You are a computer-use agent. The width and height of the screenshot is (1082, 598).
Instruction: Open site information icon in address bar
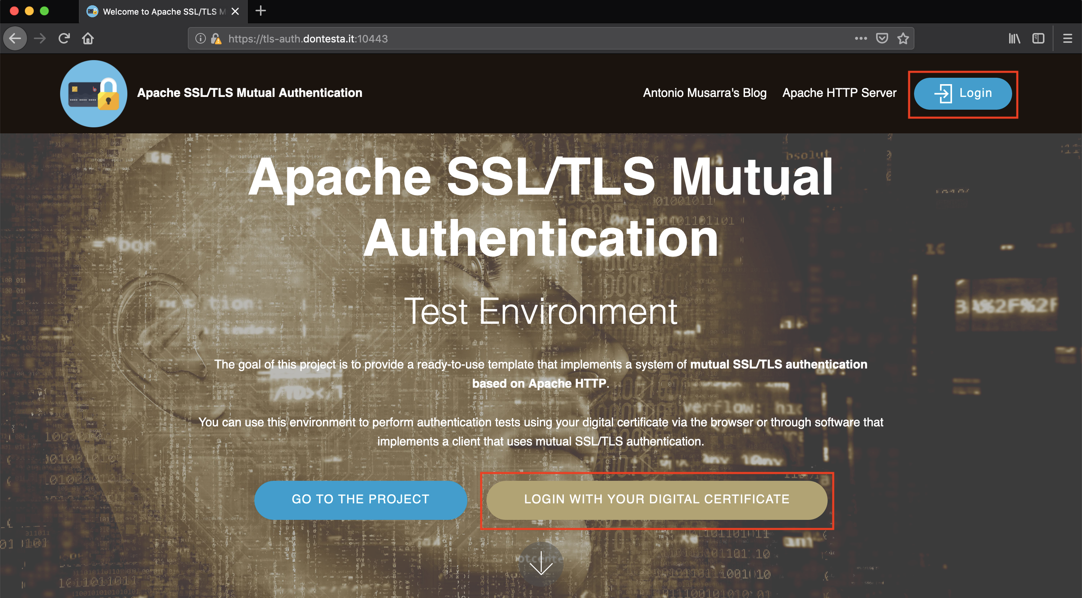tap(200, 39)
